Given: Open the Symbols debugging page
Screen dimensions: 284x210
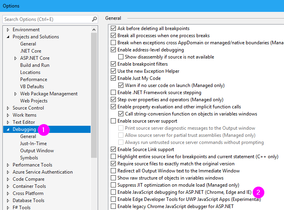Looking at the screenshot, I should pos(29,158).
